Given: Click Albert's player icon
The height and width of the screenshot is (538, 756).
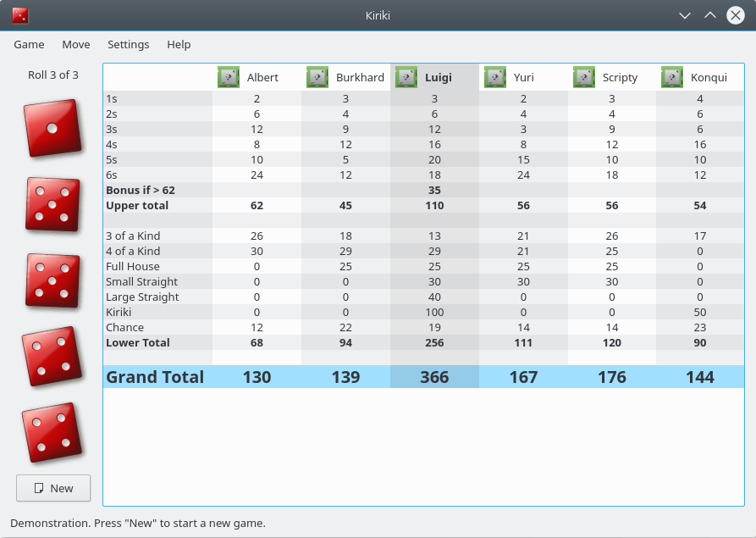Looking at the screenshot, I should click(x=229, y=77).
